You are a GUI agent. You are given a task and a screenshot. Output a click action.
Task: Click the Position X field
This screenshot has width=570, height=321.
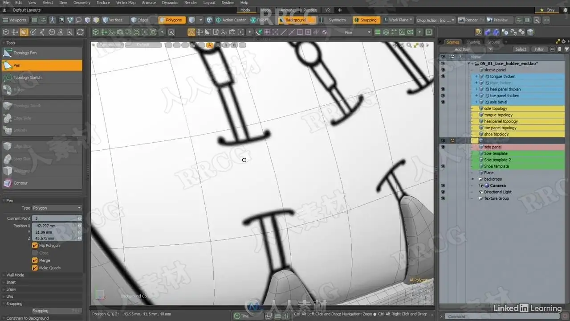click(x=57, y=226)
